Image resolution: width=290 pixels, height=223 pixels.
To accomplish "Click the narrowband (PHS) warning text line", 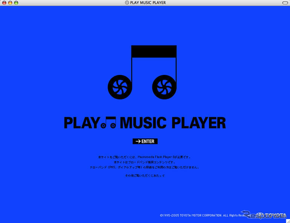I will point(145,167).
